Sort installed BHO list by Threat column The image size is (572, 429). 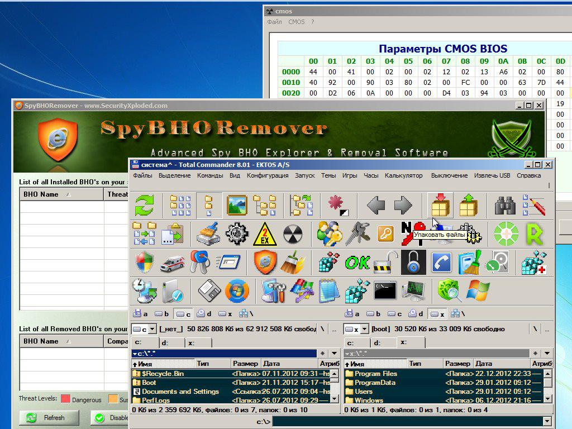click(117, 194)
